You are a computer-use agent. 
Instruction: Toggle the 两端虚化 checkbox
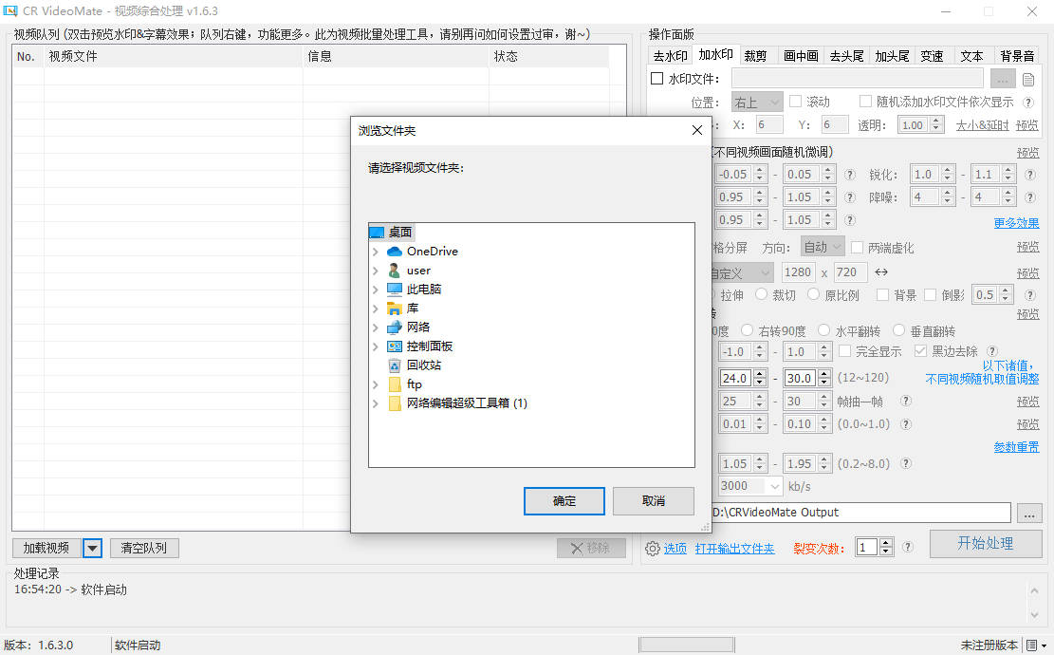point(857,248)
